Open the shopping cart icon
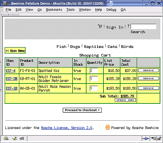The height and width of the screenshot is (143, 163). (100, 26)
